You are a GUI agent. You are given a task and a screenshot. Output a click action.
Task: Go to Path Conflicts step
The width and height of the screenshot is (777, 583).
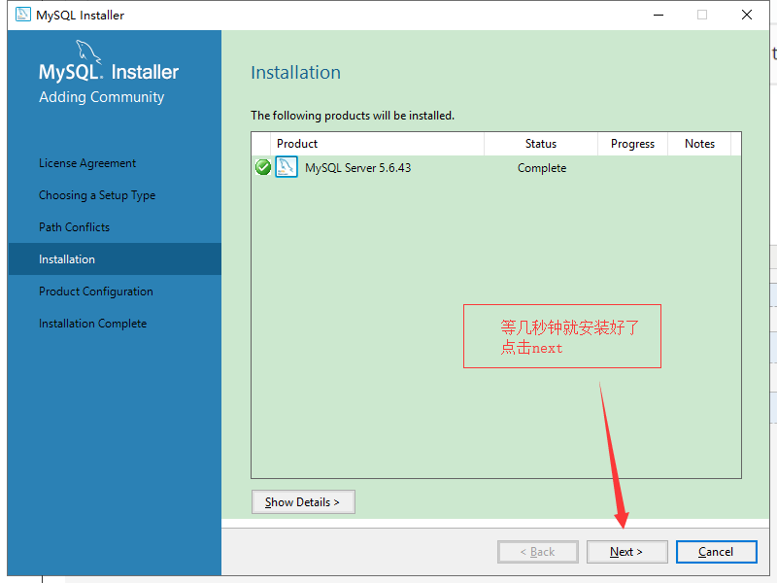(x=75, y=227)
